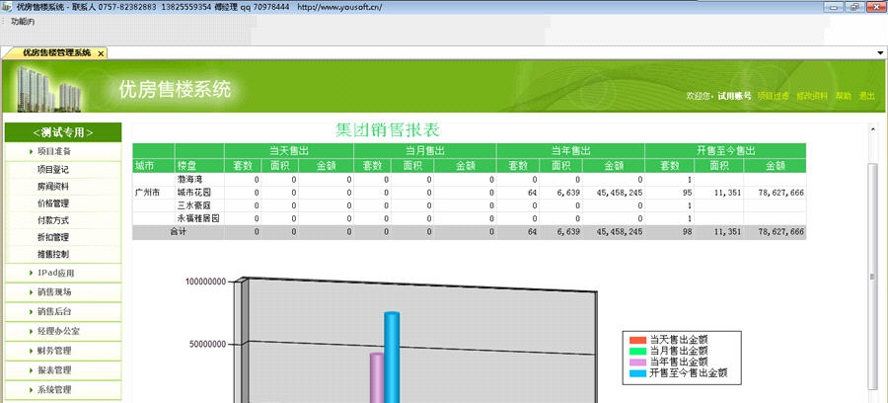Expand the 销售现场 section
This screenshot has height=403, width=888.
63,292
